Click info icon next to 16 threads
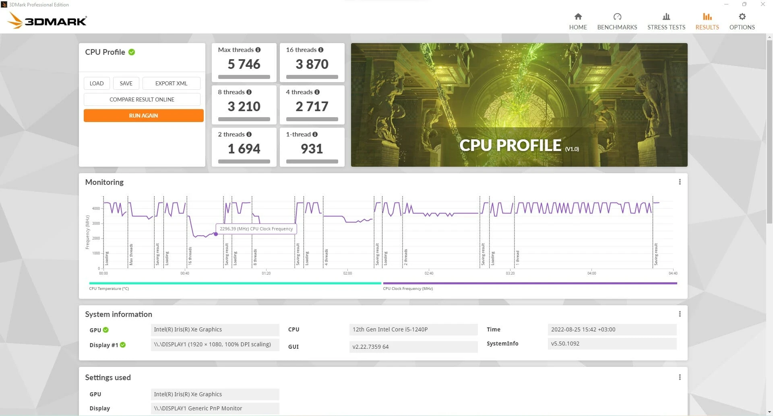773x416 pixels. coord(321,50)
